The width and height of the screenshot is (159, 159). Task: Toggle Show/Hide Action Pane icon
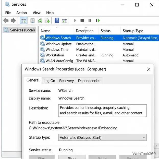[x=64, y=21]
